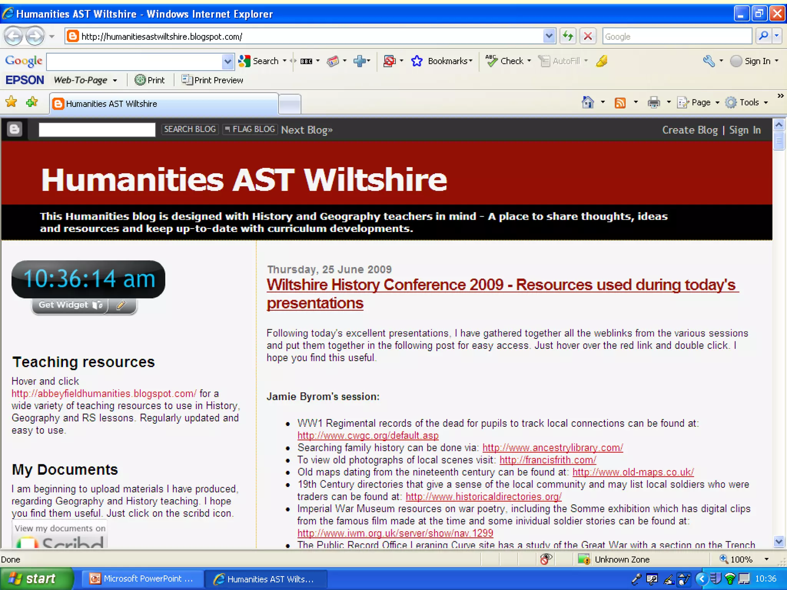Viewport: 787px width, 590px height.
Task: Click the Home icon in command bar
Action: [588, 103]
